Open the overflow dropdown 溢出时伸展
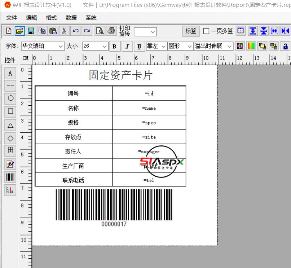 click(213, 46)
